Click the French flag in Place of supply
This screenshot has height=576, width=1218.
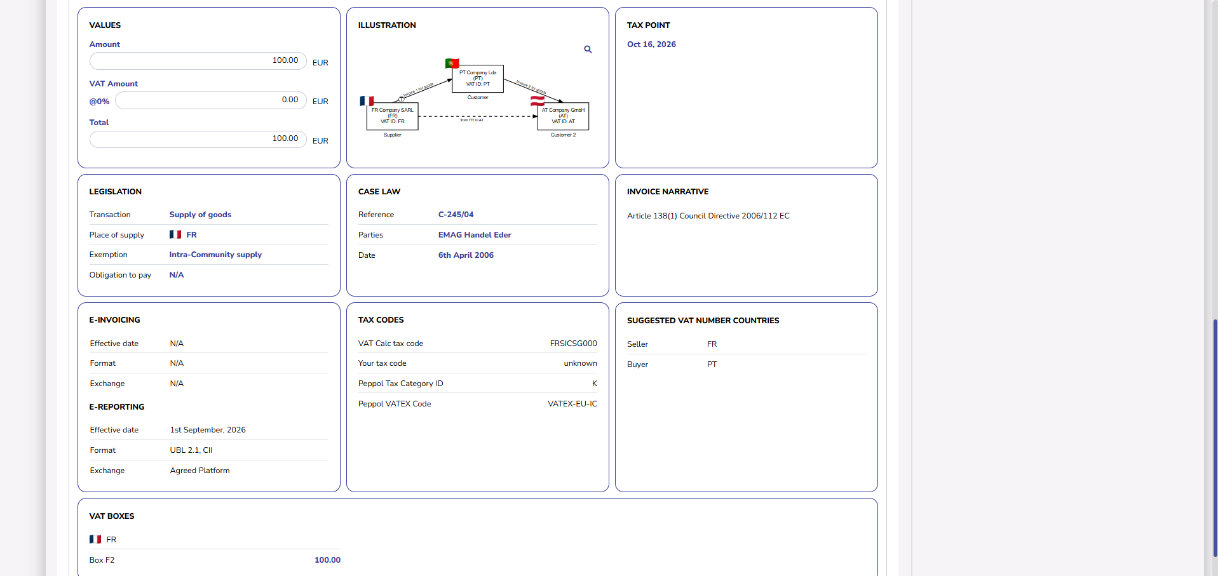click(175, 234)
